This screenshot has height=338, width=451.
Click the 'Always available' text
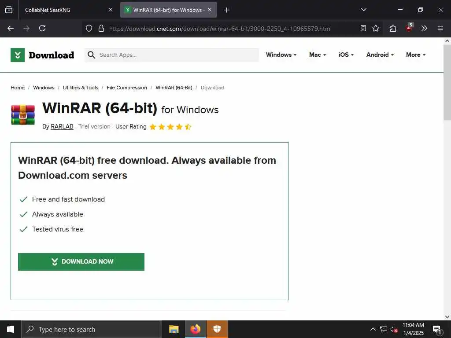click(x=58, y=214)
